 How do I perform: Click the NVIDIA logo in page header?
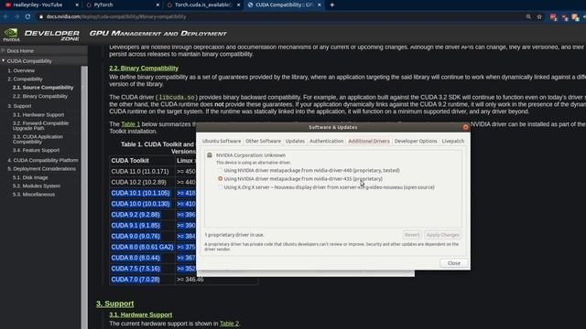11,35
